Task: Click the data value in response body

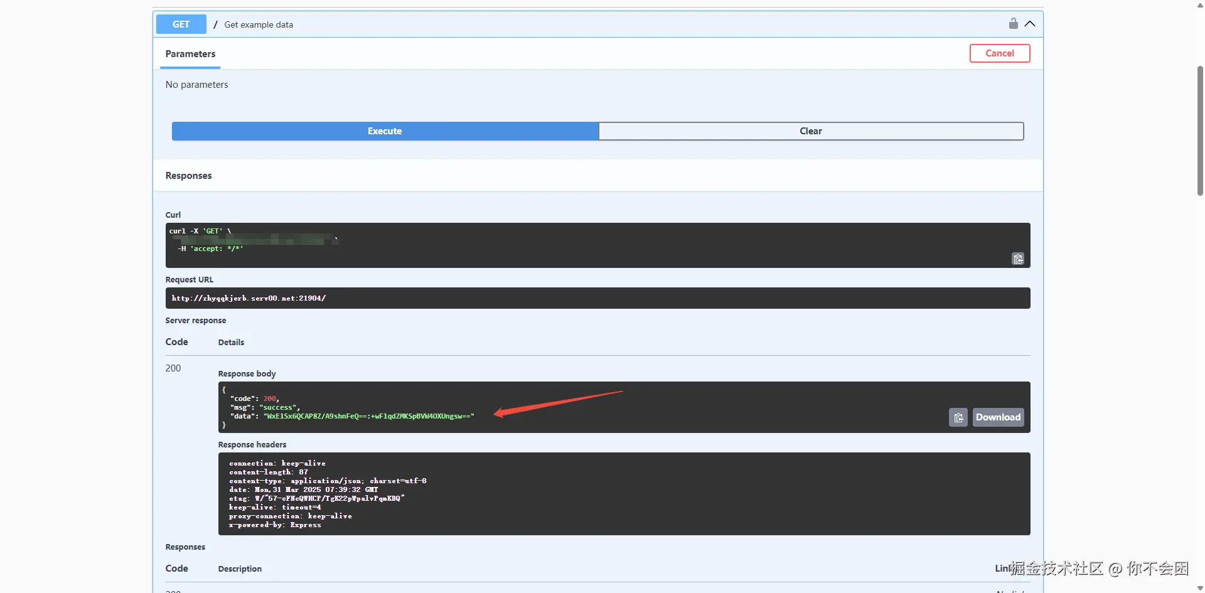Action: pyautogui.click(x=368, y=416)
